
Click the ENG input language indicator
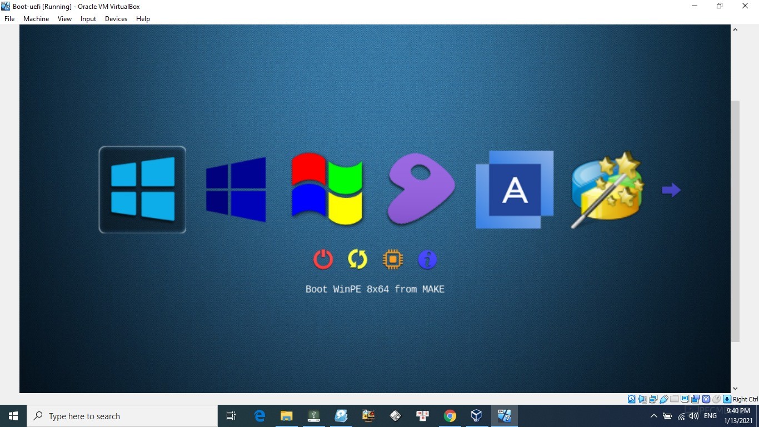pyautogui.click(x=710, y=416)
